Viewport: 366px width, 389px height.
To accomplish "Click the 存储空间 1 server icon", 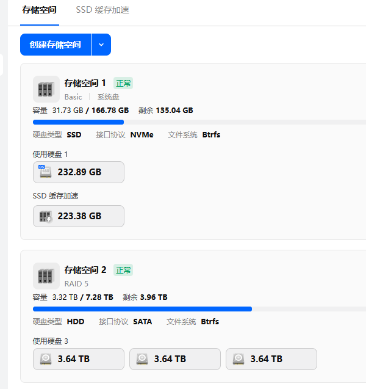I will [x=46, y=89].
